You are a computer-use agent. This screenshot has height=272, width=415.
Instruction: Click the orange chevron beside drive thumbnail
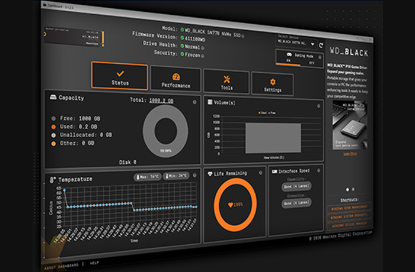pyautogui.click(x=45, y=34)
